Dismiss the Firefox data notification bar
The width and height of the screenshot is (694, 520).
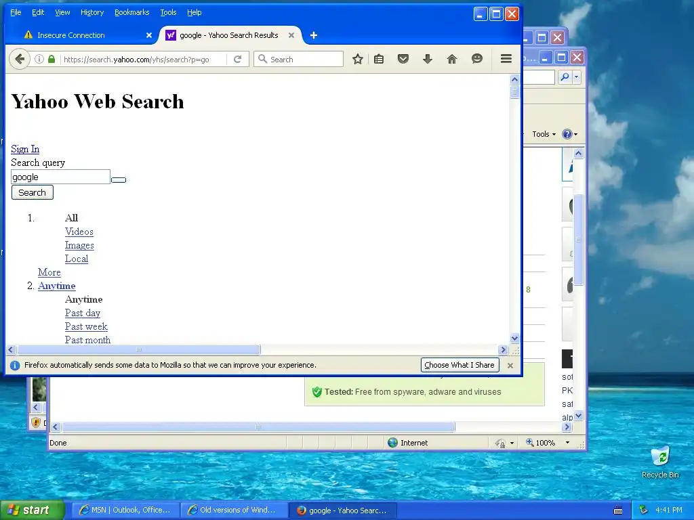[510, 365]
